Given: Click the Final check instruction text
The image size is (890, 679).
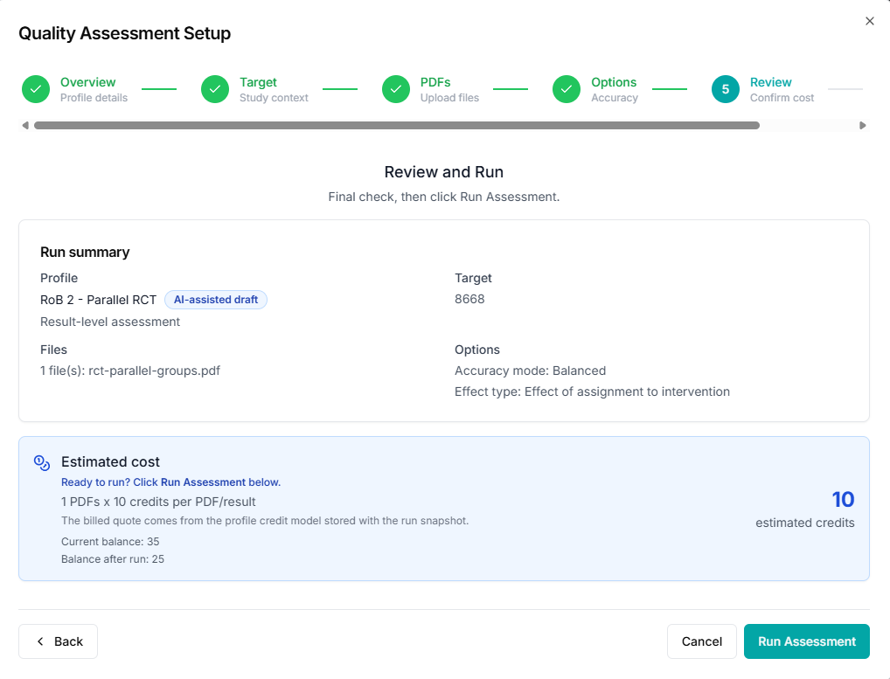Looking at the screenshot, I should click(x=444, y=197).
